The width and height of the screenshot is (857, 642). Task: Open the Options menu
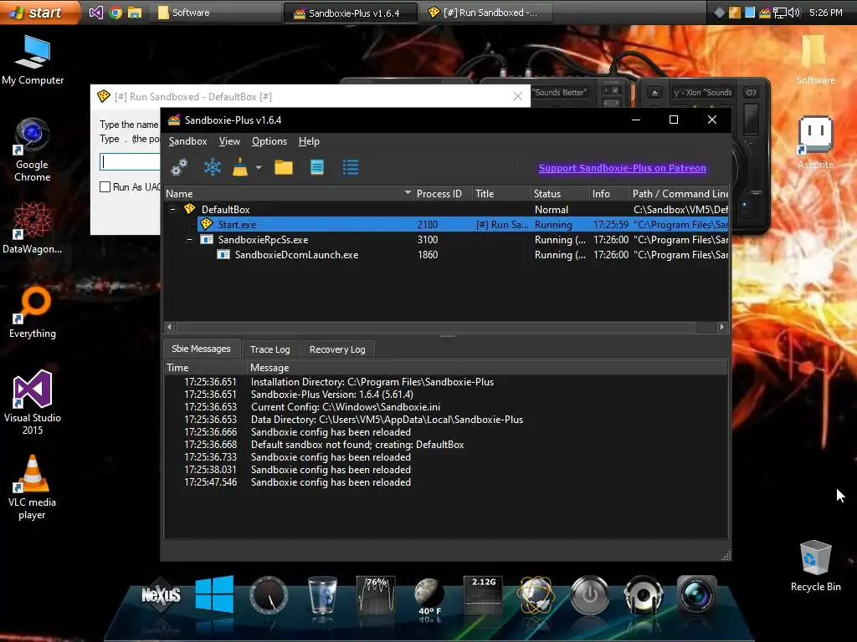click(x=269, y=141)
